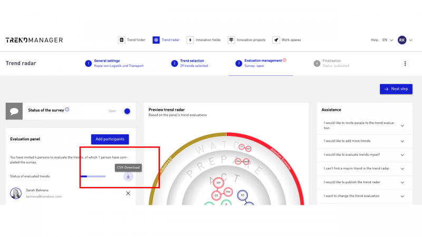Open the Work spaces rocket icon

(276, 40)
